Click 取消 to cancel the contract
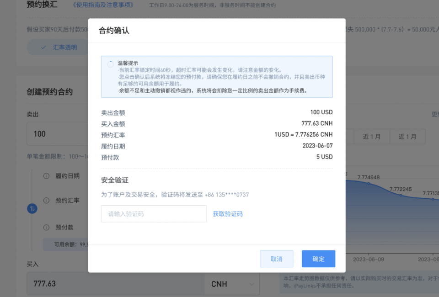 point(276,259)
